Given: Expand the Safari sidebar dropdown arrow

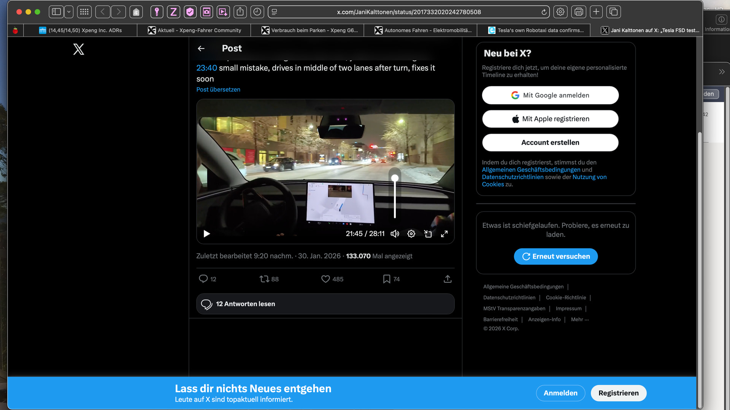Looking at the screenshot, I should tap(69, 12).
